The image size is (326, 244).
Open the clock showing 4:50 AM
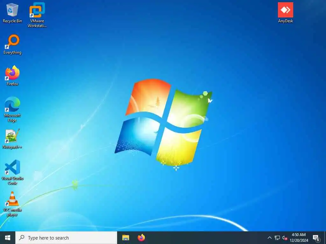[x=299, y=238]
